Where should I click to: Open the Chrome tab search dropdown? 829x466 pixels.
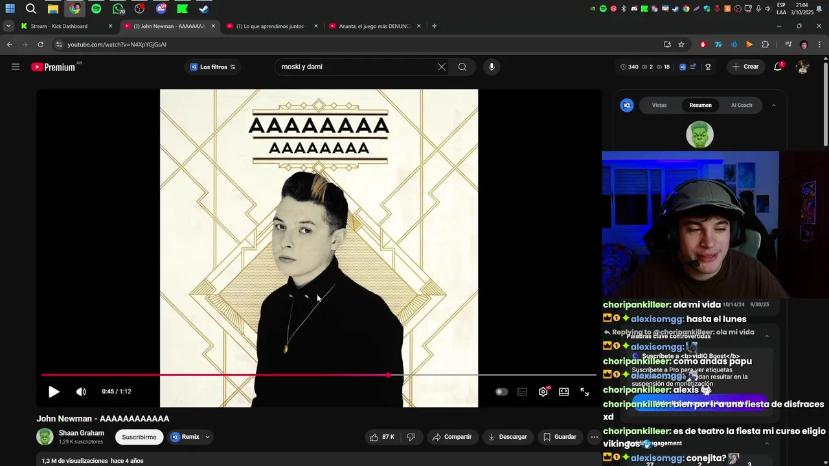click(8, 26)
